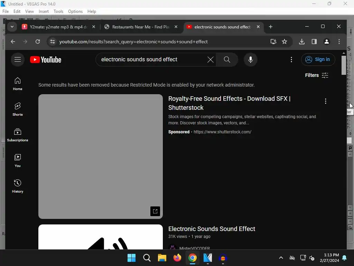Open Edit menu in VEGAS Pro
354x266 pixels.
point(17,11)
